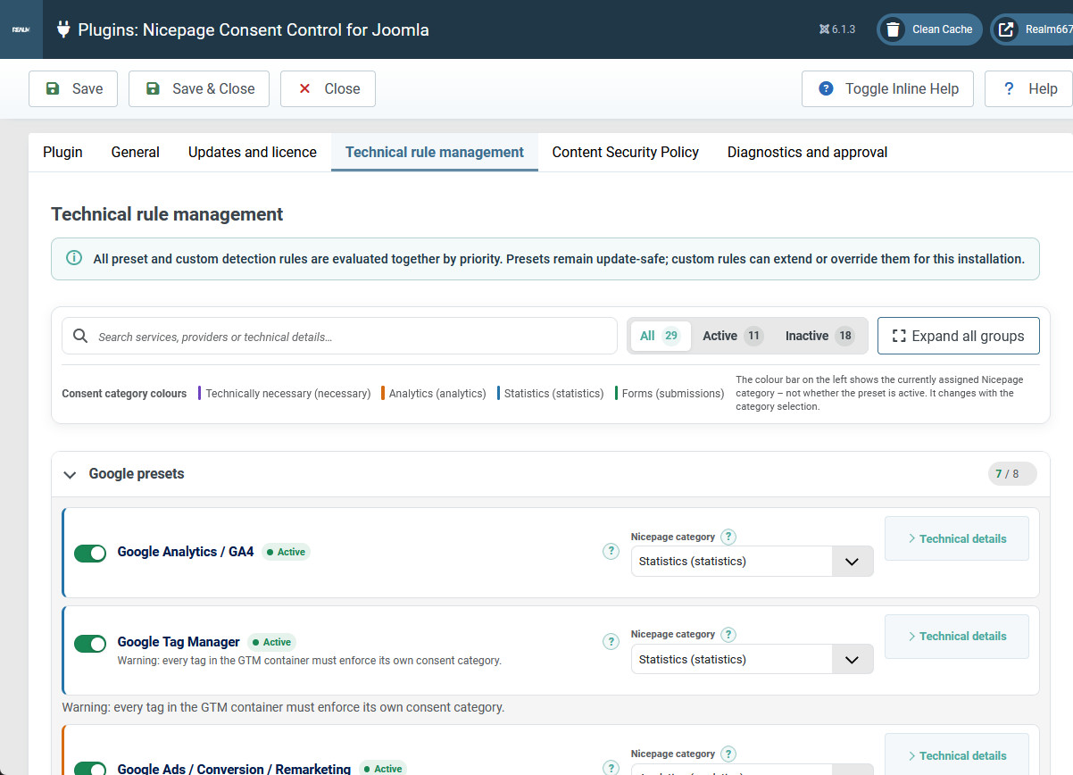Toggle Google Ads / Conversion / Remarketing preset
Viewport: 1073px width, 775px height.
click(90, 769)
